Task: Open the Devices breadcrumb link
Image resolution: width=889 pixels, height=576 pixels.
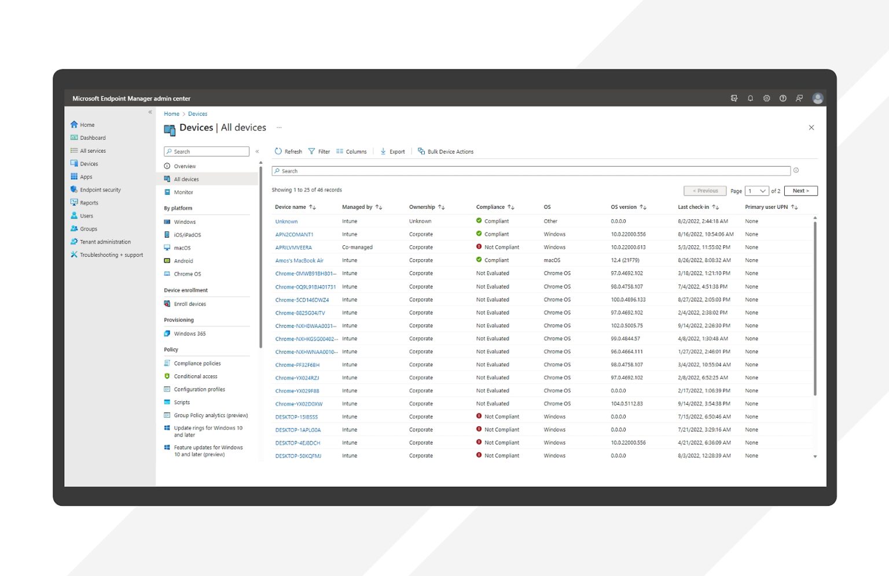Action: pyautogui.click(x=197, y=113)
